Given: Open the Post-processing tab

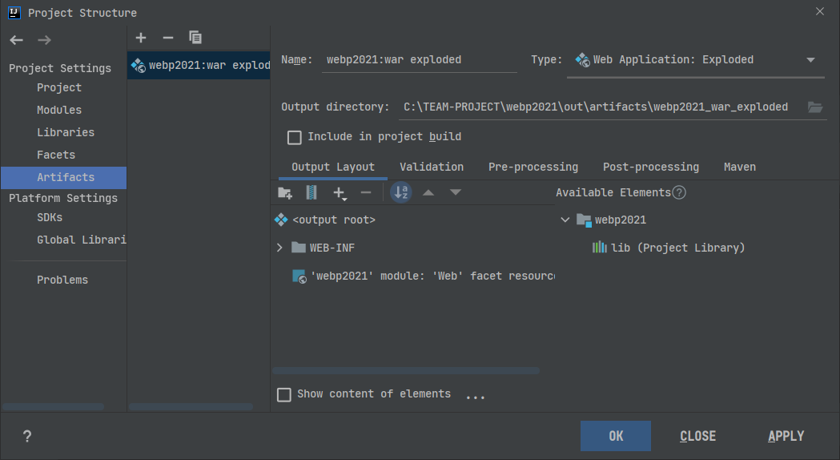Looking at the screenshot, I should tap(651, 167).
